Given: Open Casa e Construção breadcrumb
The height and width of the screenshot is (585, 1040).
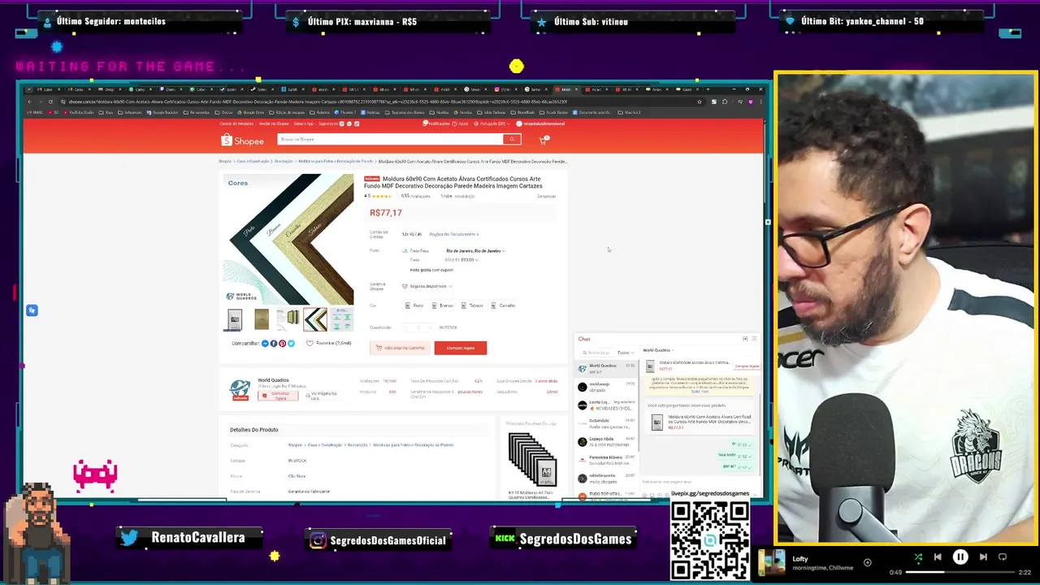Looking at the screenshot, I should (253, 162).
